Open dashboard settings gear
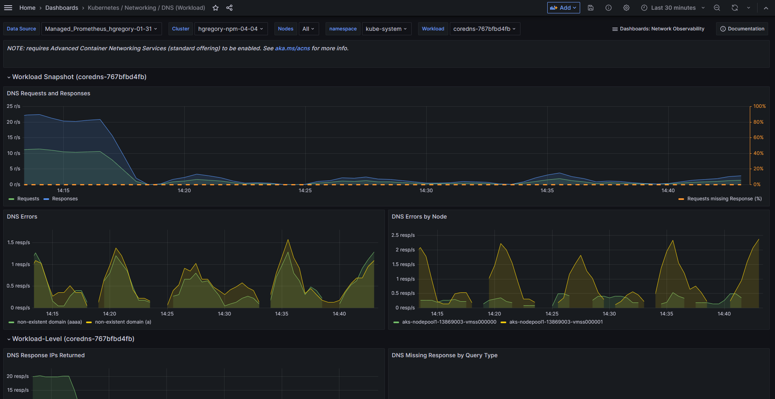Image resolution: width=775 pixels, height=399 pixels. [626, 8]
